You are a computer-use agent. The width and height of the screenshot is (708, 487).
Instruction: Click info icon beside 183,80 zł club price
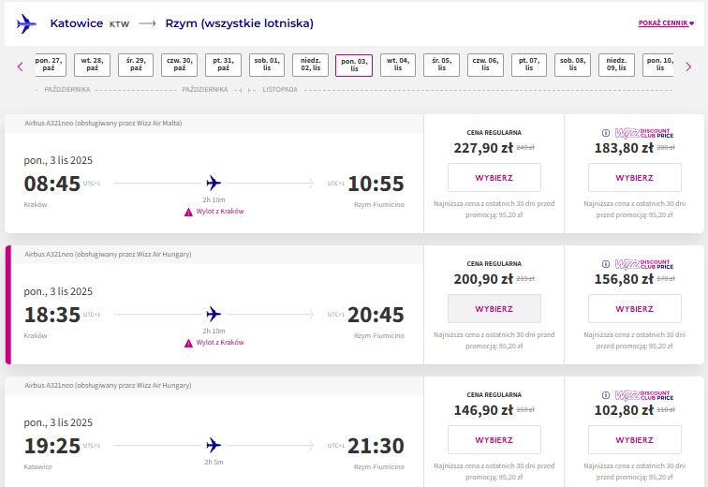coord(606,133)
